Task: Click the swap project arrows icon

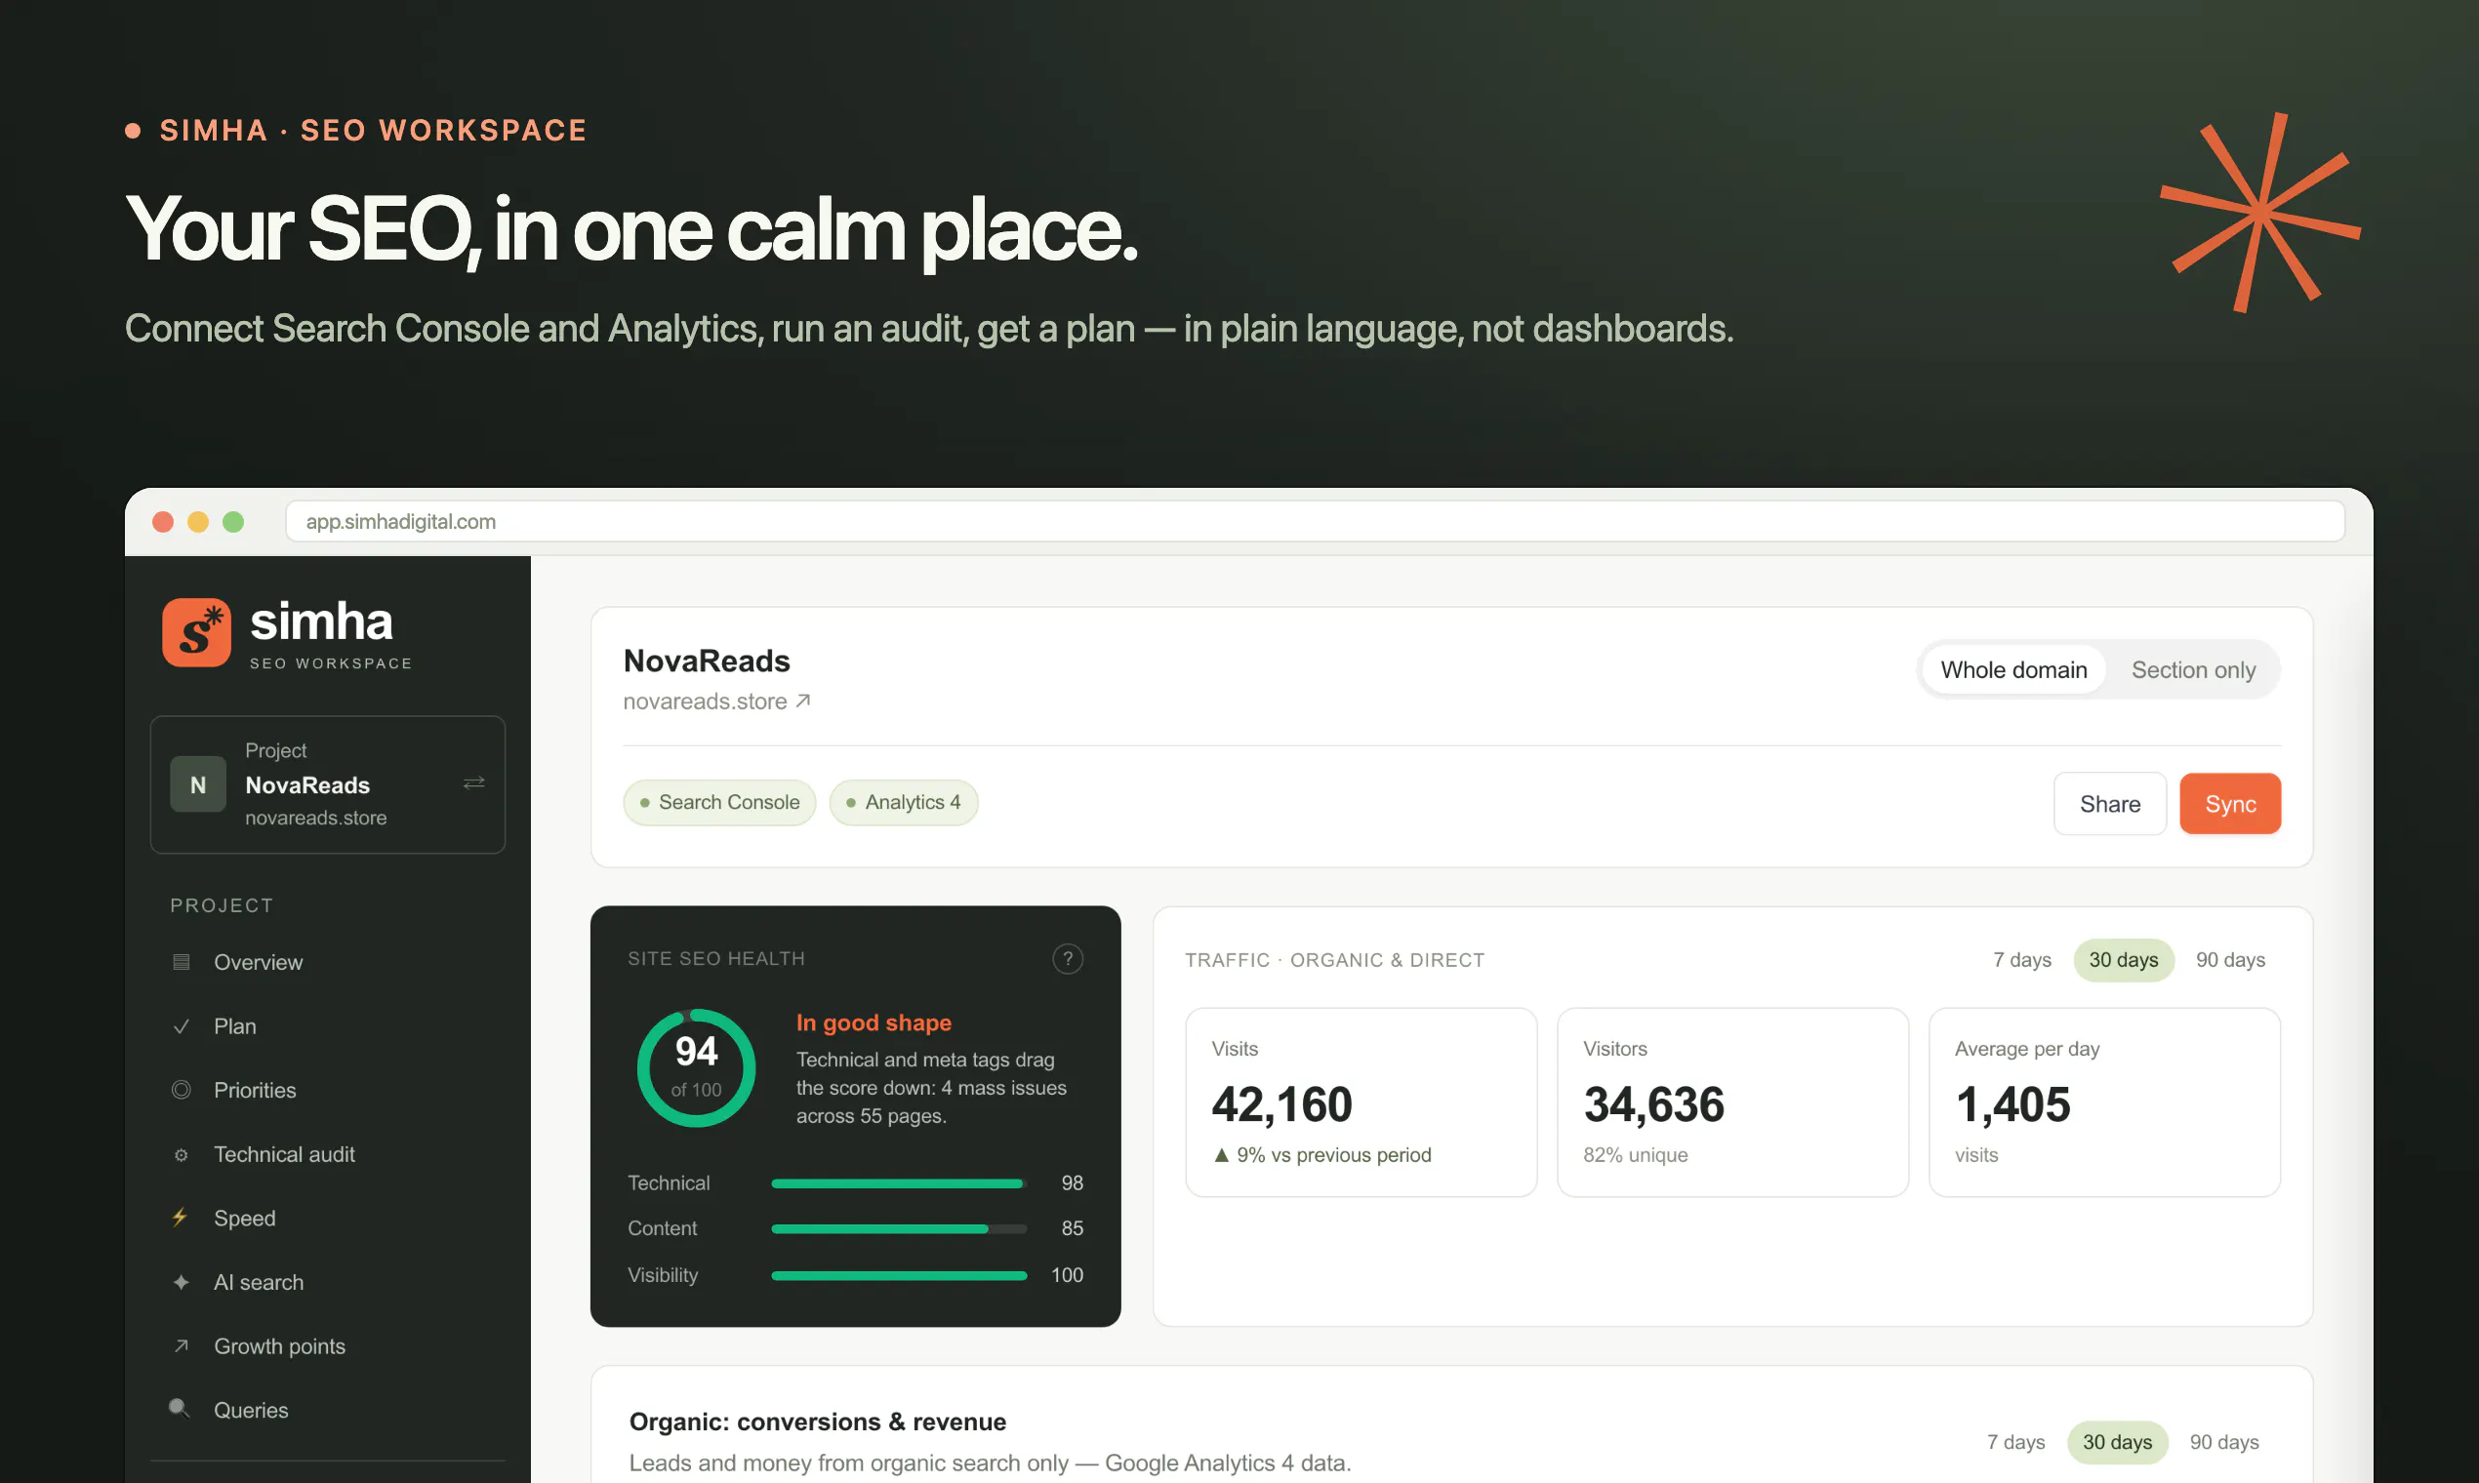Action: pyautogui.click(x=473, y=782)
